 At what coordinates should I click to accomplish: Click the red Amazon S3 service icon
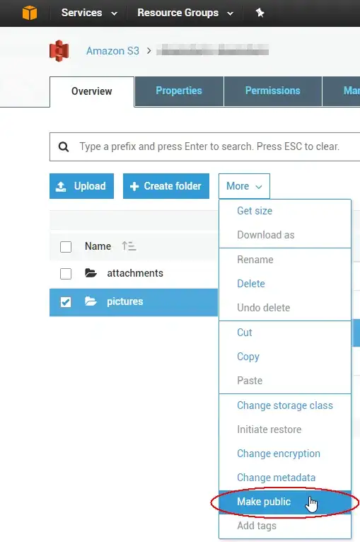[59, 51]
